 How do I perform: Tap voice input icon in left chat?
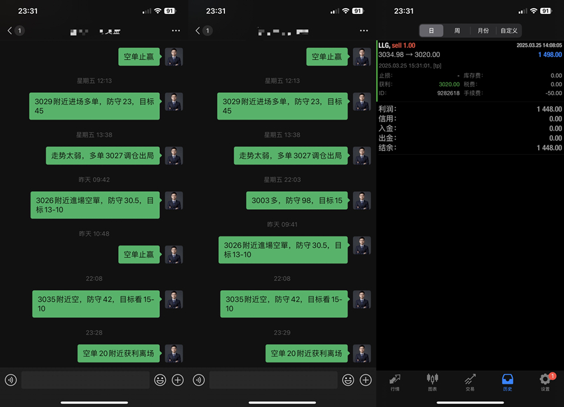(11, 380)
